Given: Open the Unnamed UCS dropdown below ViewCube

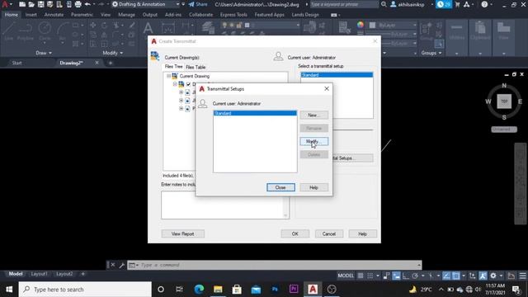Looking at the screenshot, I should [504, 130].
